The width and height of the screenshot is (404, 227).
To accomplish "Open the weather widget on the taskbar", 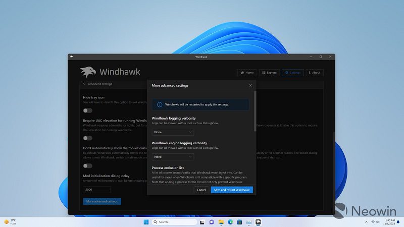I will click(x=10, y=222).
